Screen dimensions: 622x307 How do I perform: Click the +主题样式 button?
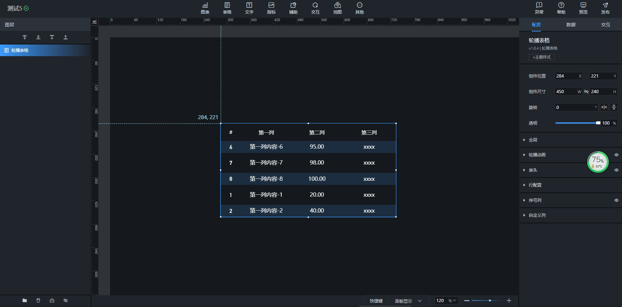(x=541, y=57)
